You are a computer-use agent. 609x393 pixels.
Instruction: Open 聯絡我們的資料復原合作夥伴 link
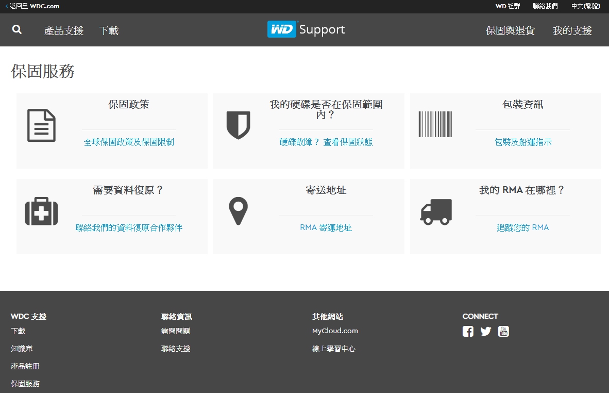129,228
